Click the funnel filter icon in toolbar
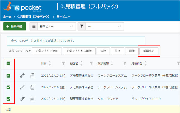Viewport: 180px width, 113px height. point(82,27)
